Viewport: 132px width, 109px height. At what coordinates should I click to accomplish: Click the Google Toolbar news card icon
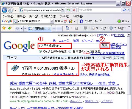tap(65, 21)
